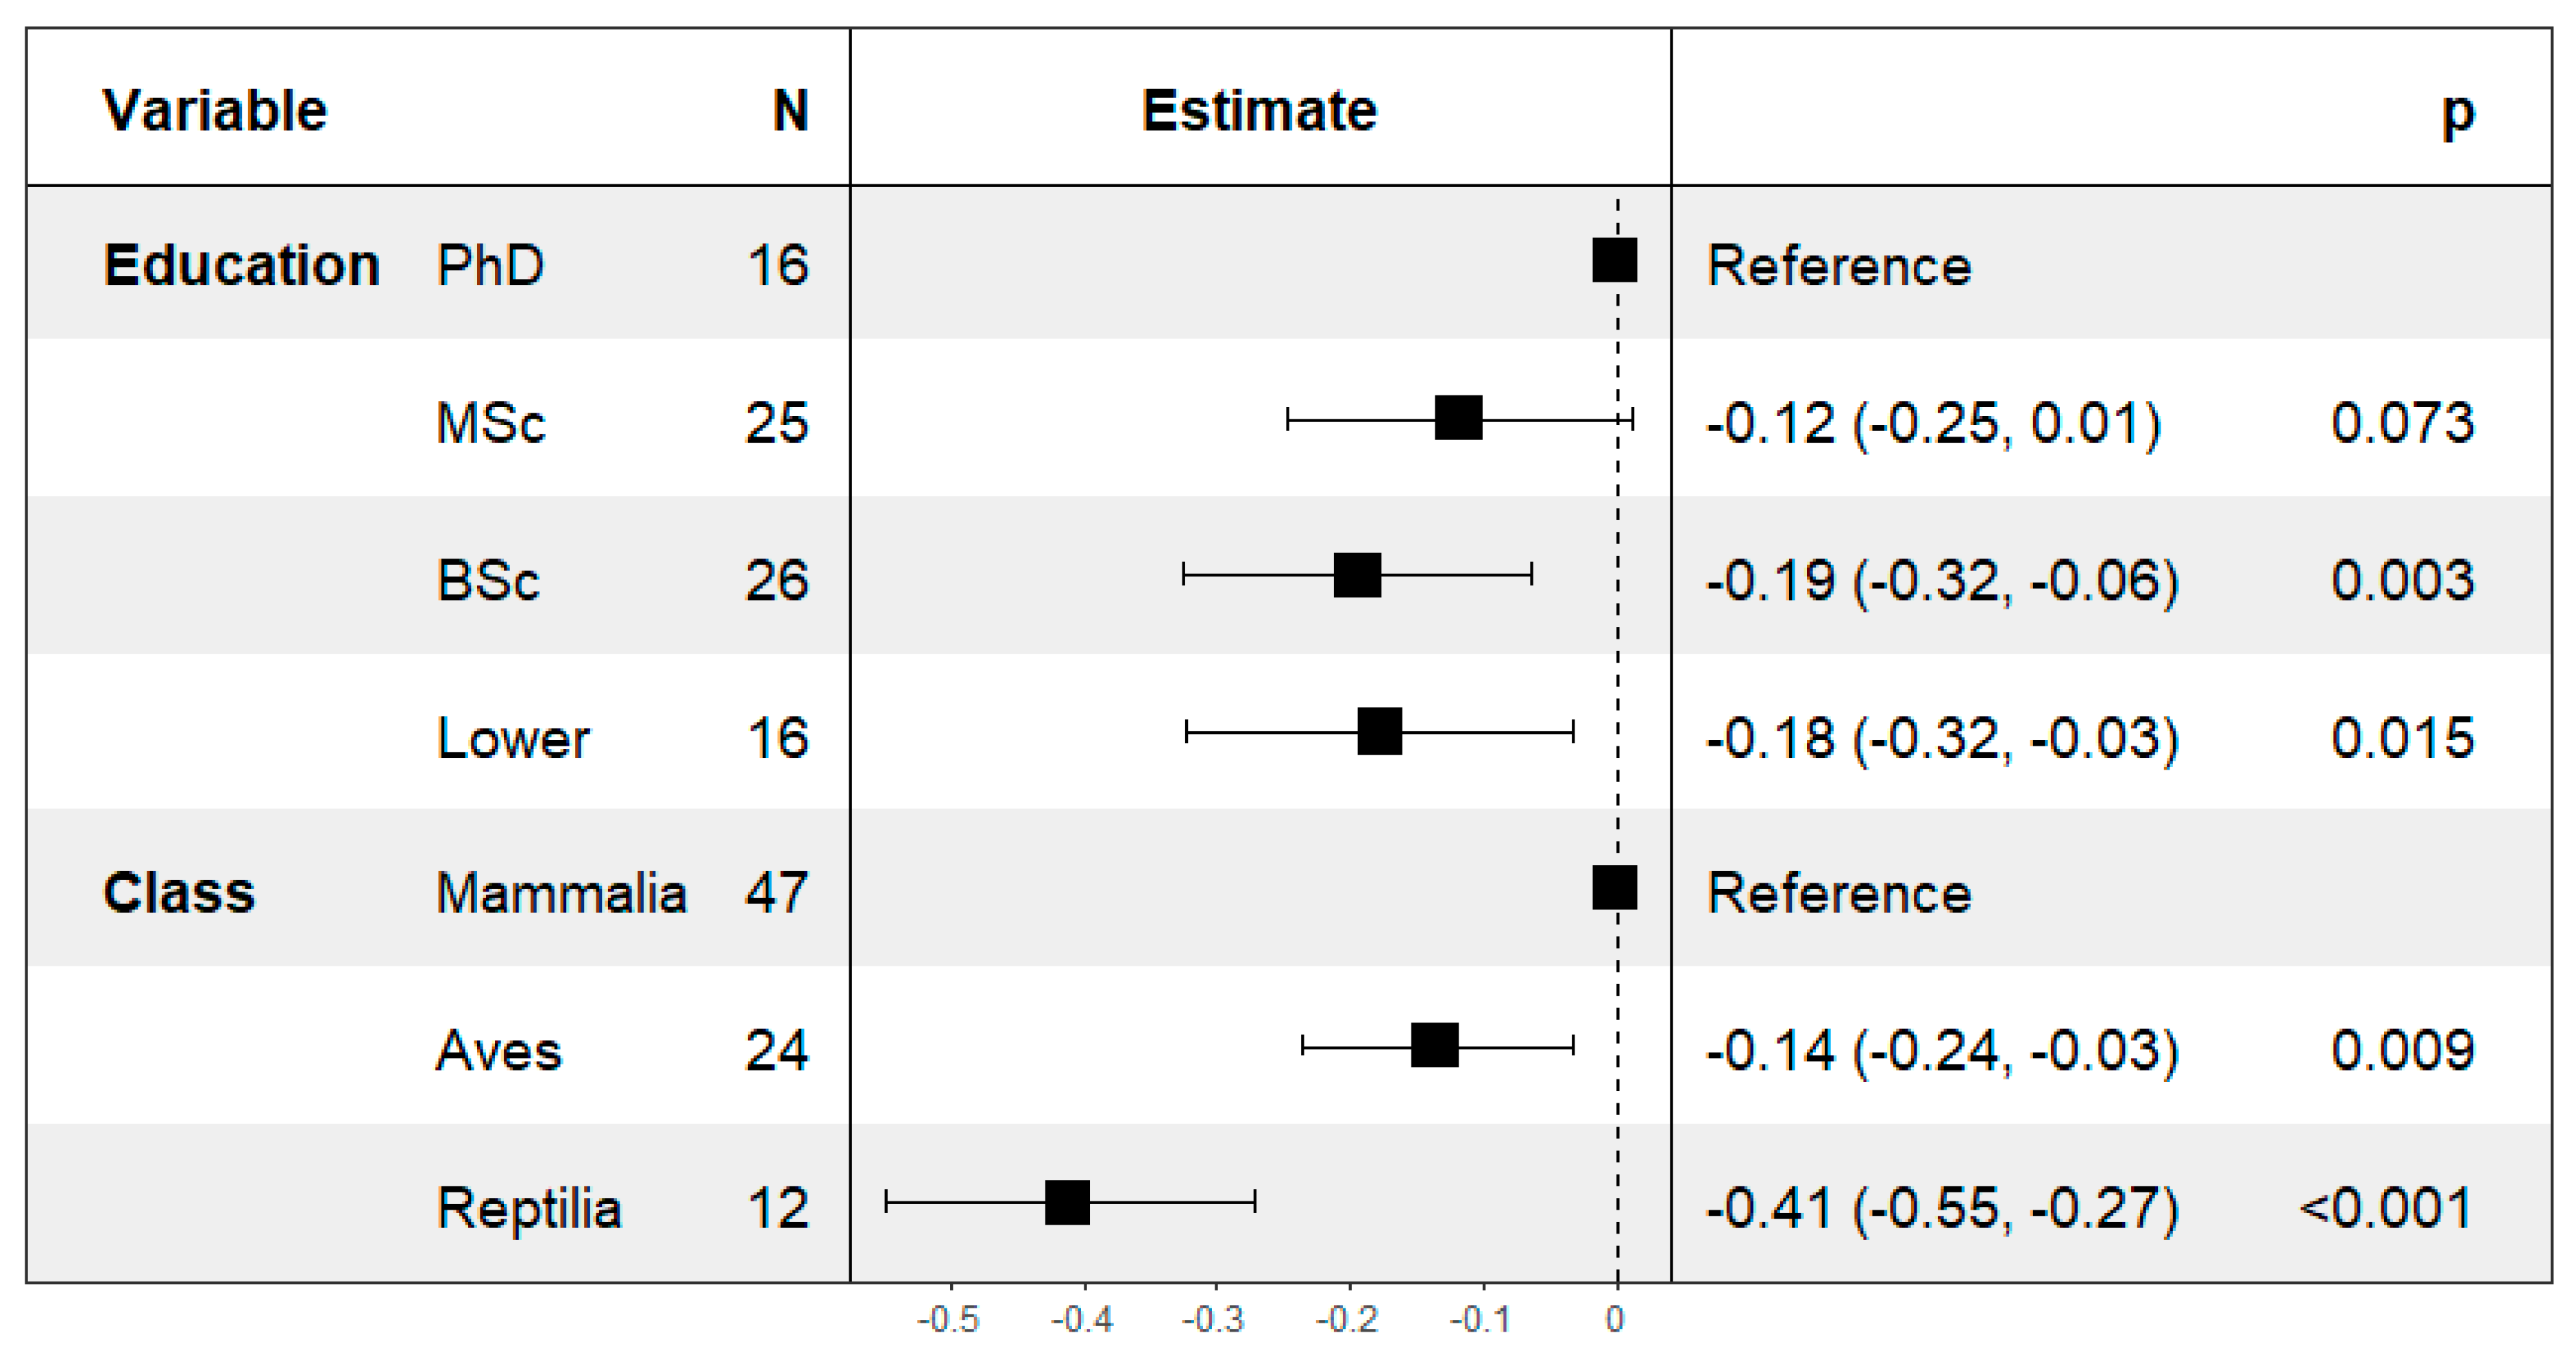
Task: Click the -0.5 axis tick label
Action: (x=948, y=1320)
